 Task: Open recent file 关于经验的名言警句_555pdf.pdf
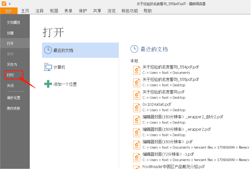[171, 79]
